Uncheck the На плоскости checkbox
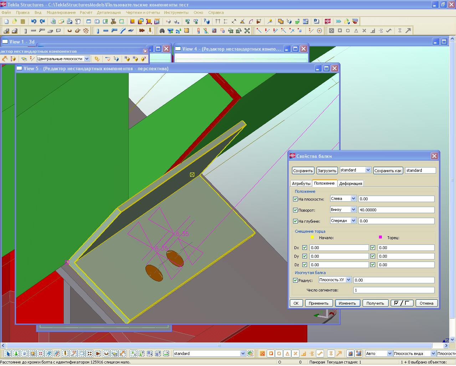The height and width of the screenshot is (366, 456). click(295, 199)
